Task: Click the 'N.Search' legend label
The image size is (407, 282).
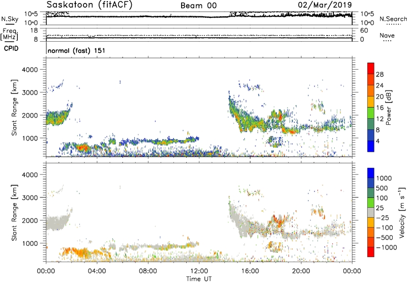Action: pos(393,19)
